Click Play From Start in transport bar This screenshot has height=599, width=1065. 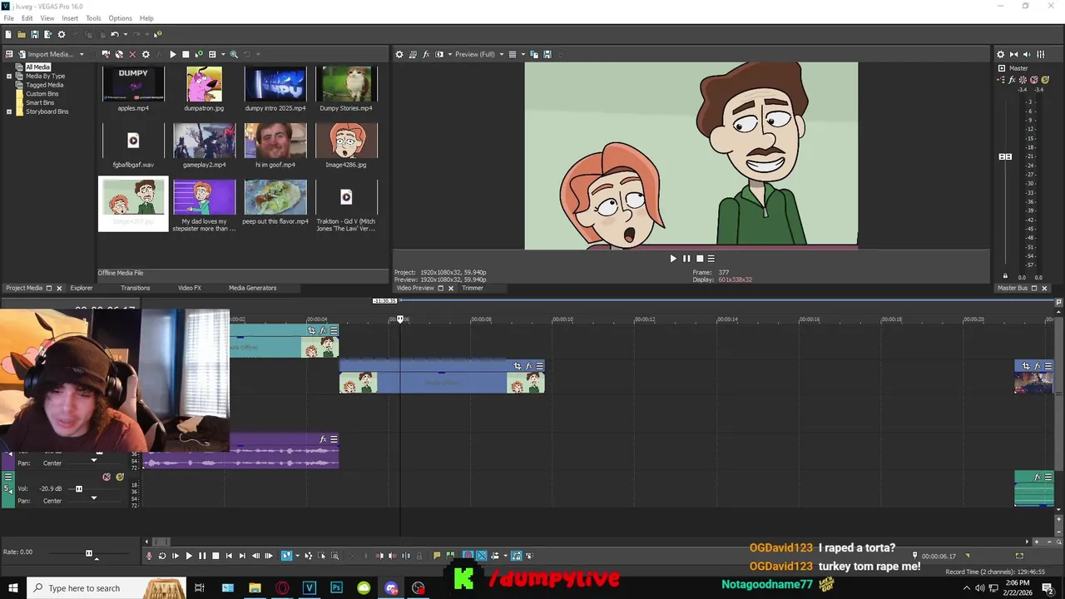click(x=176, y=556)
